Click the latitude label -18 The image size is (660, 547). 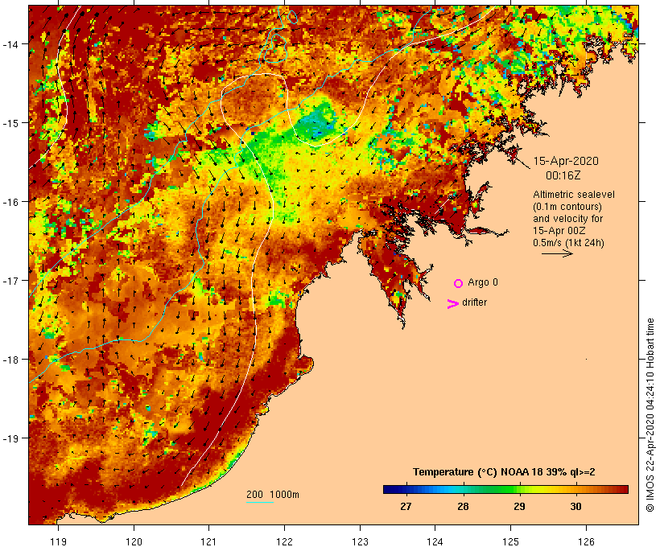tap(10, 360)
